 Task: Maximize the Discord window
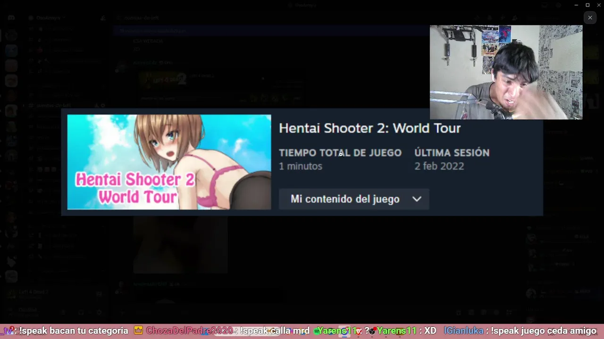click(x=587, y=5)
